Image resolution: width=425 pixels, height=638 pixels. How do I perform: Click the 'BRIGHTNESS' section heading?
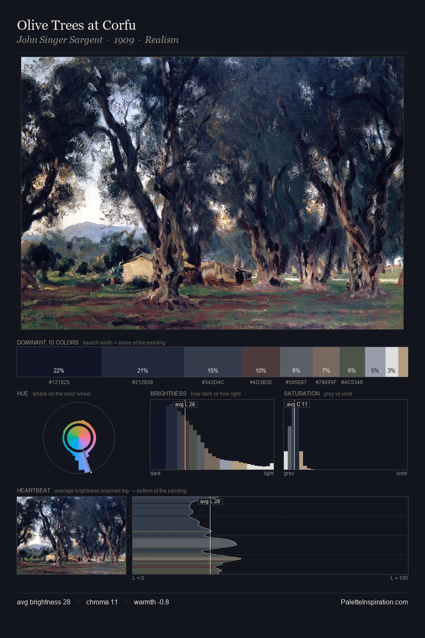coord(168,393)
